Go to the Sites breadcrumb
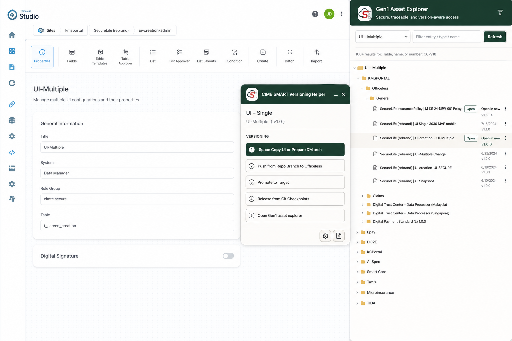512x341 pixels. tap(47, 30)
